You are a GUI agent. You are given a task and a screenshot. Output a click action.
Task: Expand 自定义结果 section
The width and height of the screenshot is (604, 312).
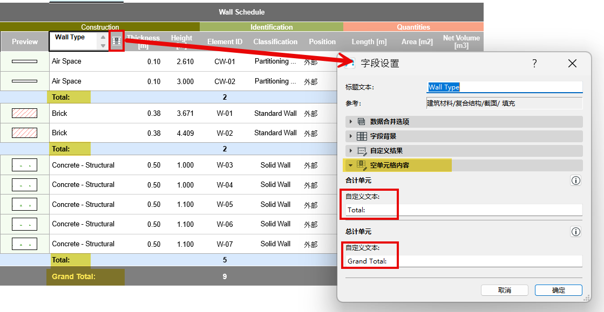click(464, 151)
